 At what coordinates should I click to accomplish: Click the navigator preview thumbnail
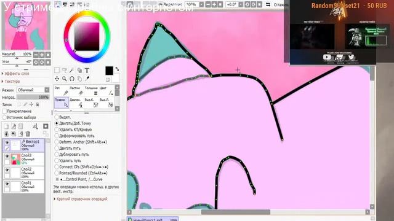coord(26,26)
